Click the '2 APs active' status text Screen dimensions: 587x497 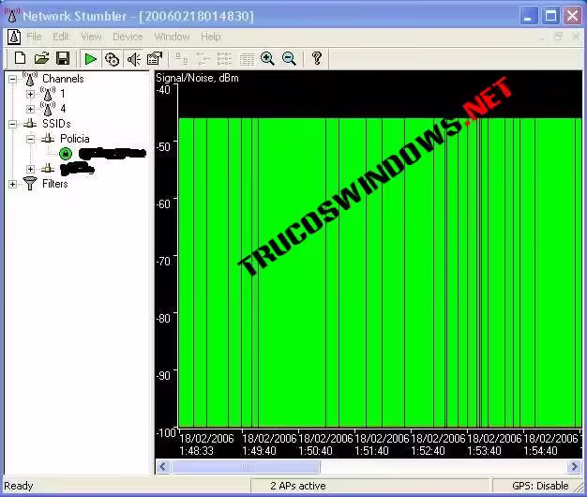298,486
